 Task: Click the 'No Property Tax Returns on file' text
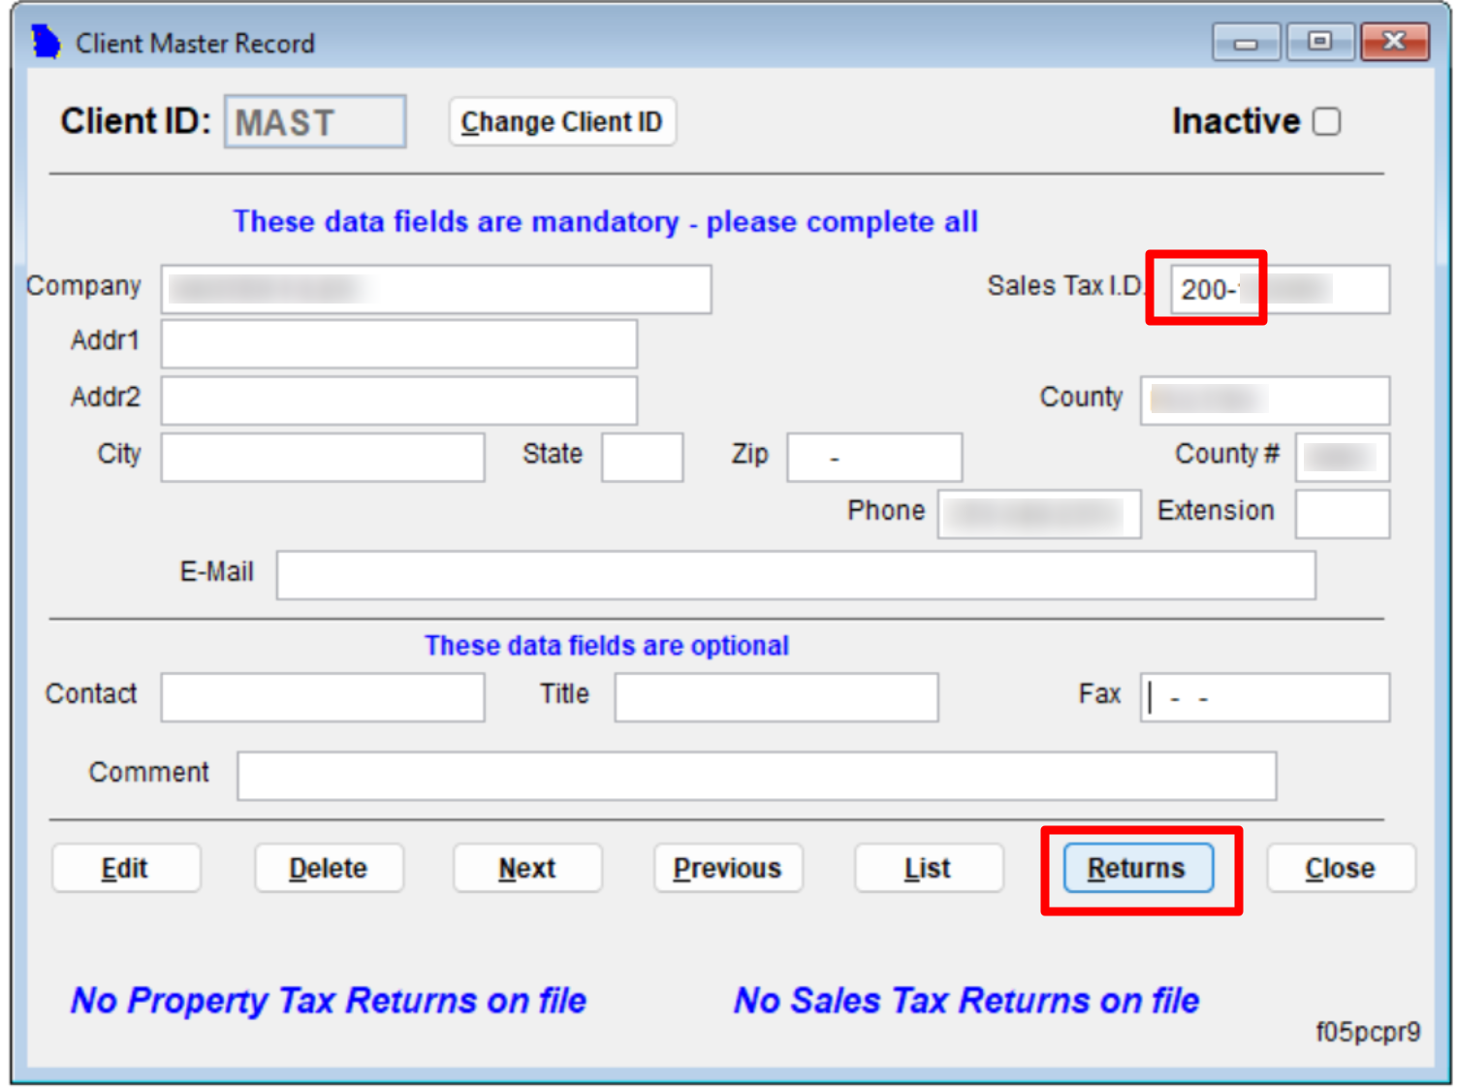click(x=329, y=1000)
